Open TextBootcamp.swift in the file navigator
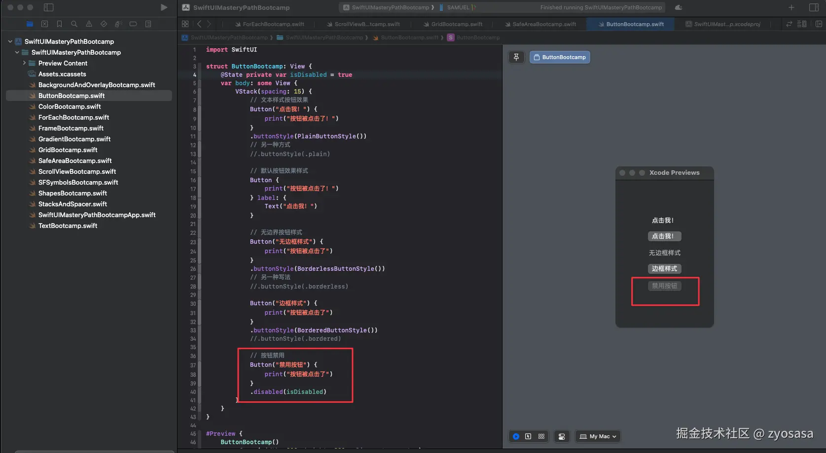826x453 pixels. pos(68,226)
